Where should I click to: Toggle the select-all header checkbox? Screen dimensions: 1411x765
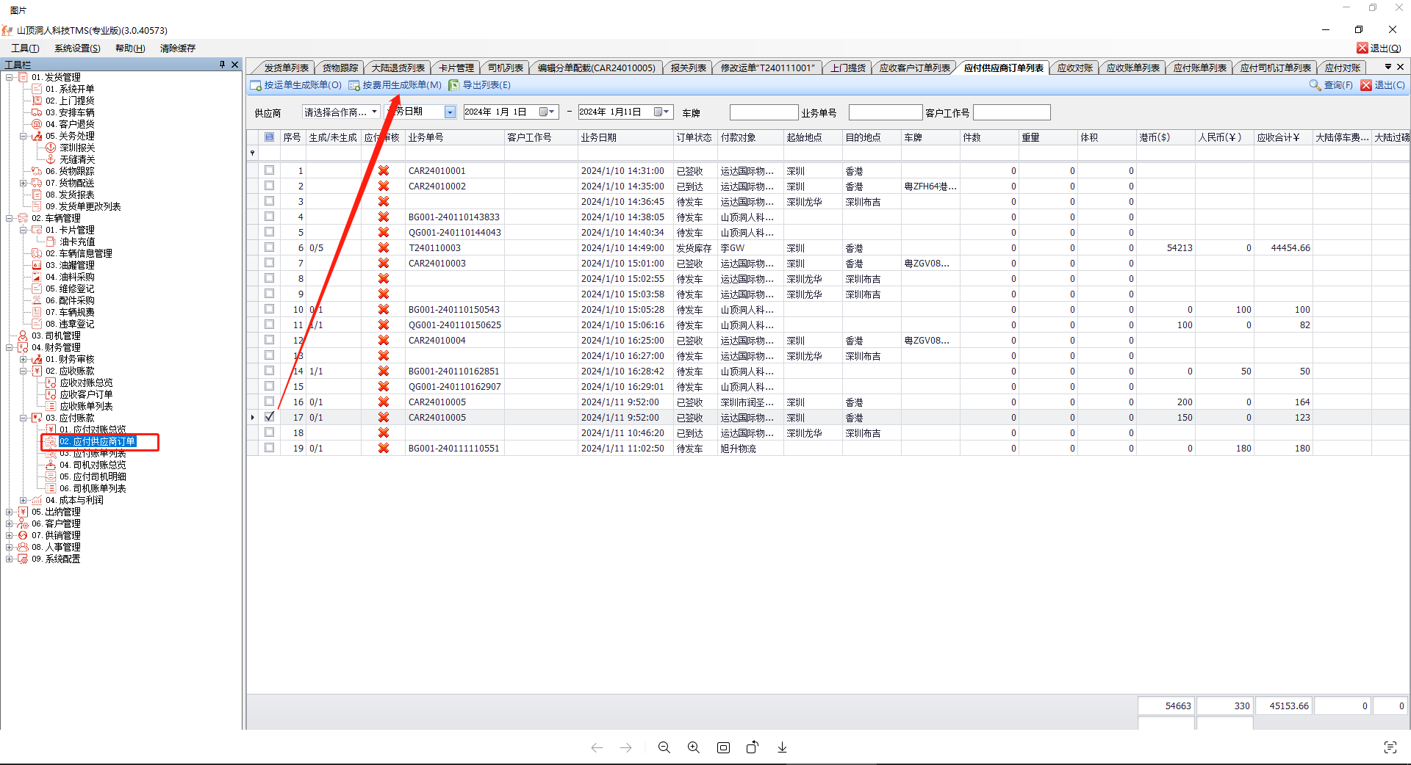pos(270,137)
